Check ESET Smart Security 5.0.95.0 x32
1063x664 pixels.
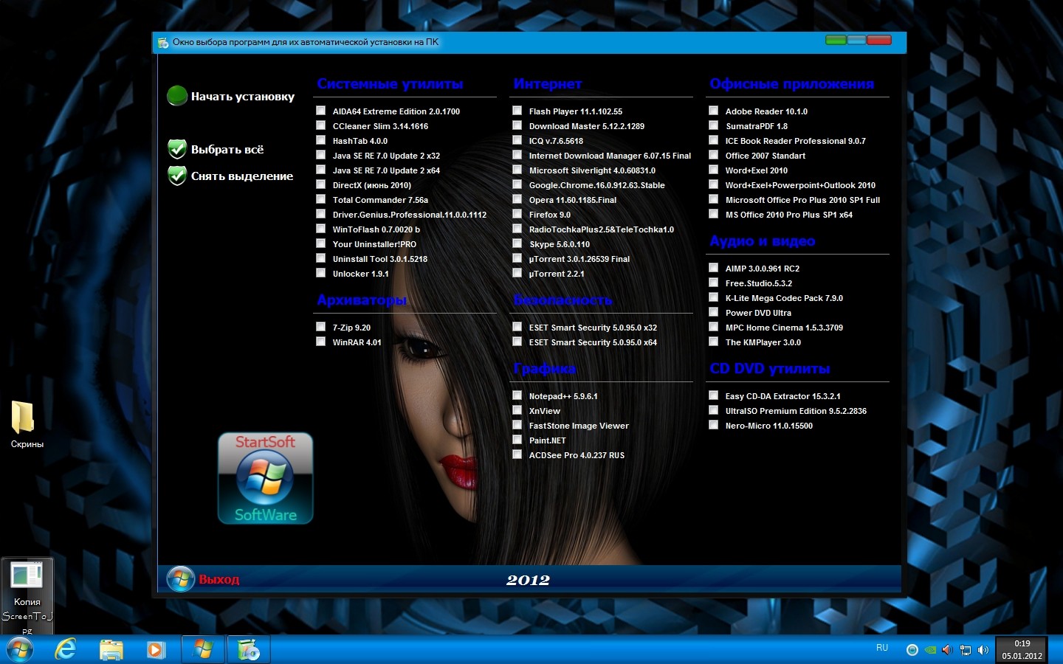pyautogui.click(x=517, y=327)
